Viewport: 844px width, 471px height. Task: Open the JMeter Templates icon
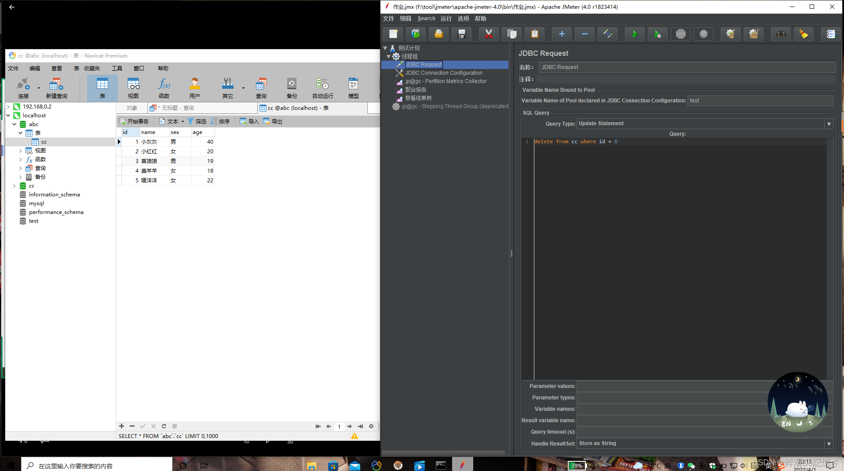[x=416, y=34]
